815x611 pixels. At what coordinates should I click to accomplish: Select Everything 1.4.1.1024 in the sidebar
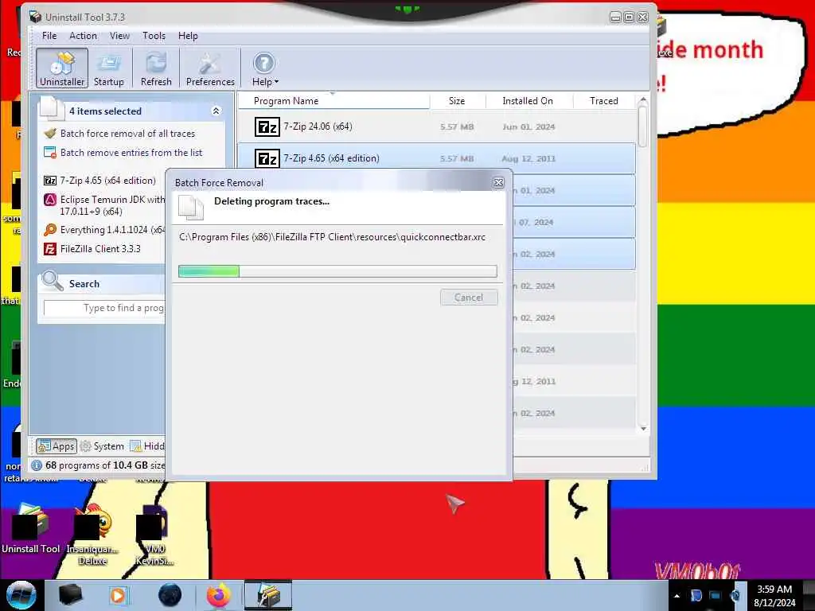tap(112, 230)
